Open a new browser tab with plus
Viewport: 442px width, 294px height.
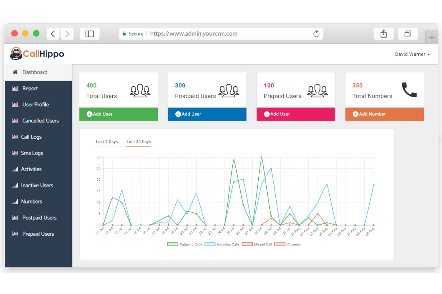(432, 38)
